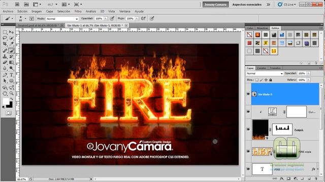Open the brush panel toggle in options bar
Image resolution: width=325 pixels, height=182 pixels.
[31, 19]
